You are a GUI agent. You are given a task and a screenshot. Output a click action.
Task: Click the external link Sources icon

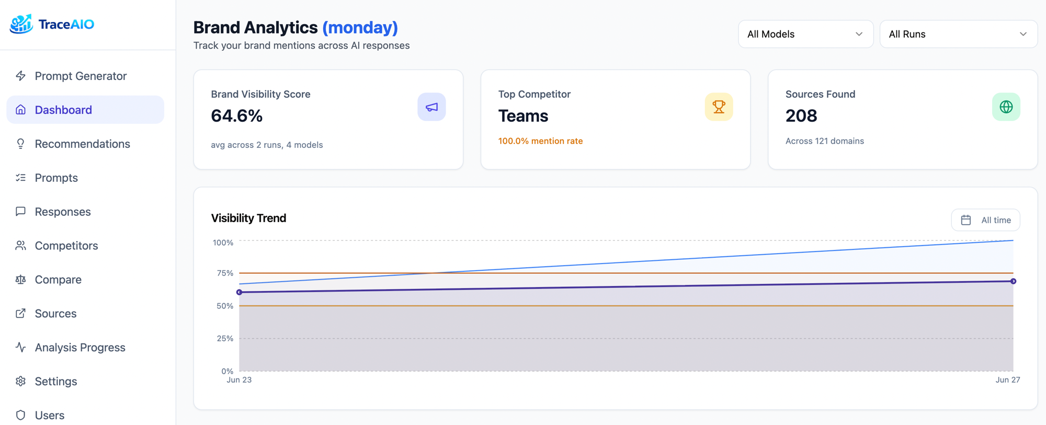(x=20, y=314)
